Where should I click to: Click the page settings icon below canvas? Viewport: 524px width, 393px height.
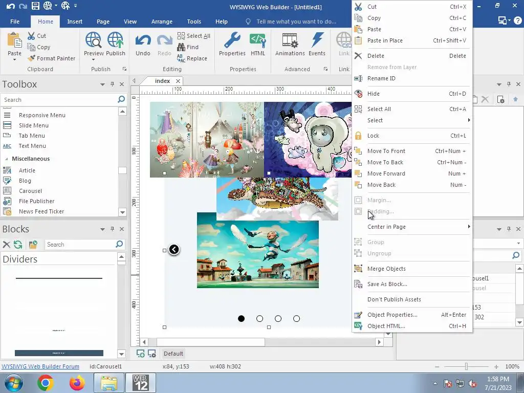(x=151, y=354)
